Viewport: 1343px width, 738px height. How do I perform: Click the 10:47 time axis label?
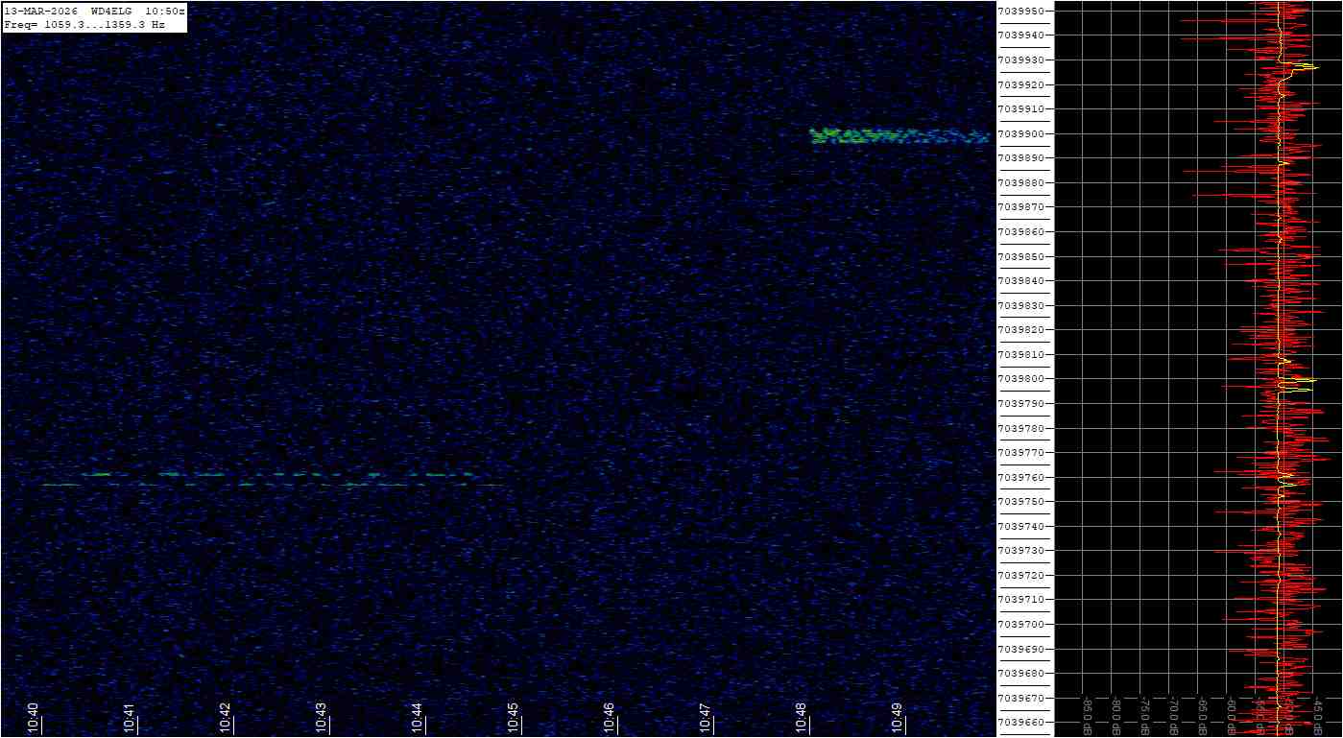[706, 718]
